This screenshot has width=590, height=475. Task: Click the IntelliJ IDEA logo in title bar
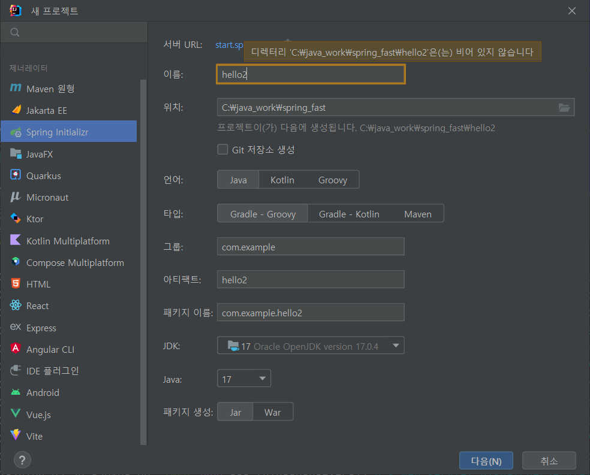tap(16, 11)
